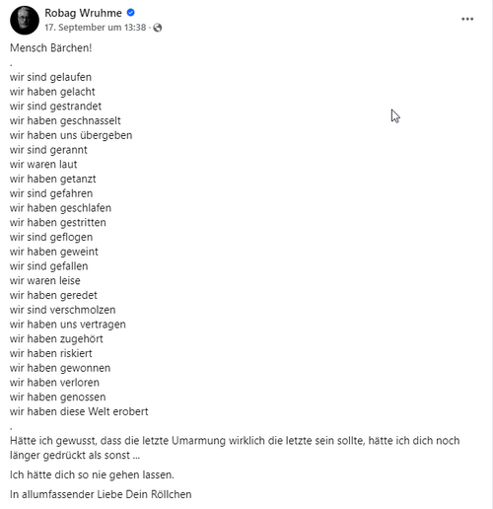Open Robag Wruhme's profile picture
This screenshot has height=509, width=493.
click(x=25, y=20)
